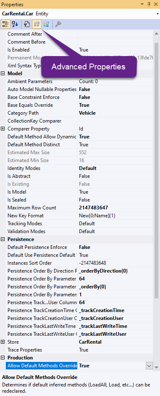
Task: Expand the Comparer Property row
Action: click(3, 129)
